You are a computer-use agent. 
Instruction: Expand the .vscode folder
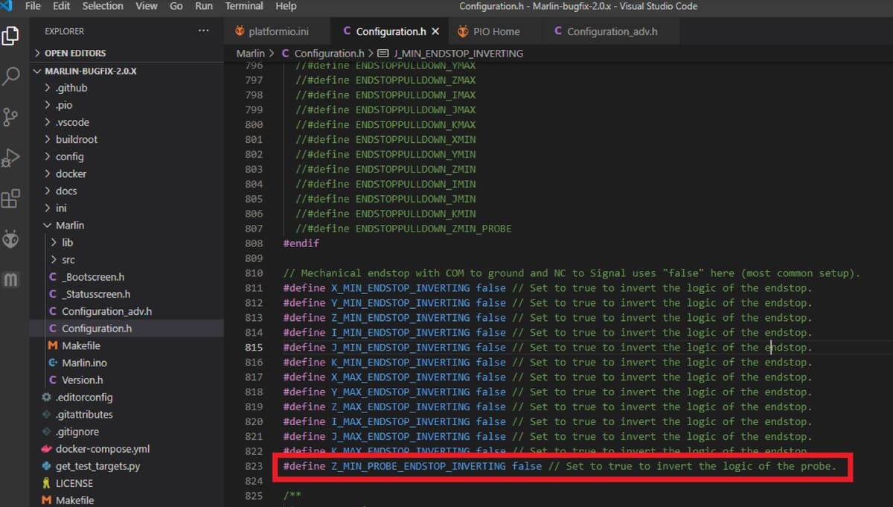(127, 122)
